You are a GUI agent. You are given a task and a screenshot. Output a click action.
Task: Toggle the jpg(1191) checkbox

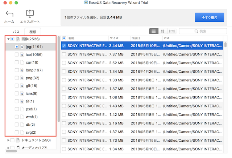coord(17,47)
